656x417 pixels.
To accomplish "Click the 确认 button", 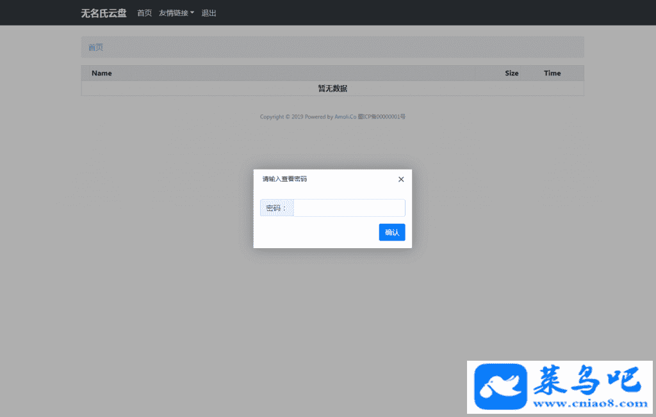I will point(392,232).
